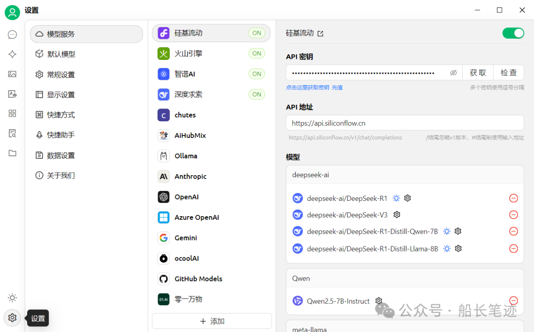Image resolution: width=534 pixels, height=332 pixels.
Task: Open the agents star sidebar icon
Action: [12, 54]
